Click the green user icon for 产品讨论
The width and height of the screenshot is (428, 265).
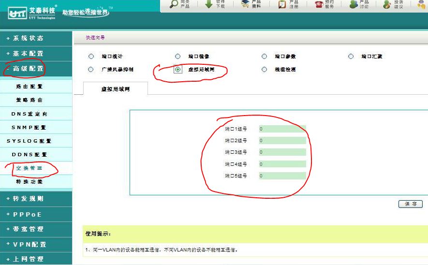(x=354, y=4)
